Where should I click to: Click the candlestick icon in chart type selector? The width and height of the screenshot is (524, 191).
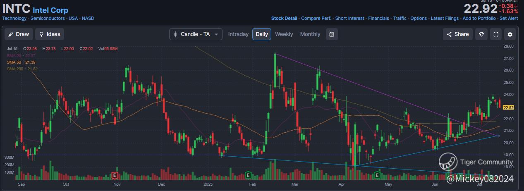175,34
